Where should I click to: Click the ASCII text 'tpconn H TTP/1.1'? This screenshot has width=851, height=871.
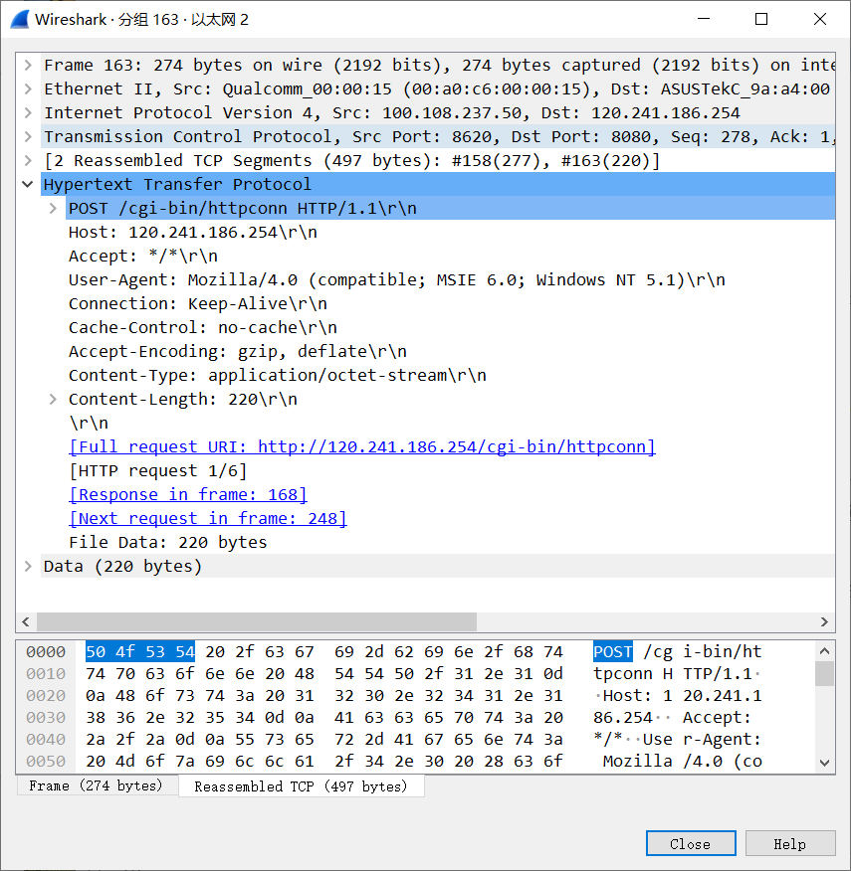(x=673, y=674)
